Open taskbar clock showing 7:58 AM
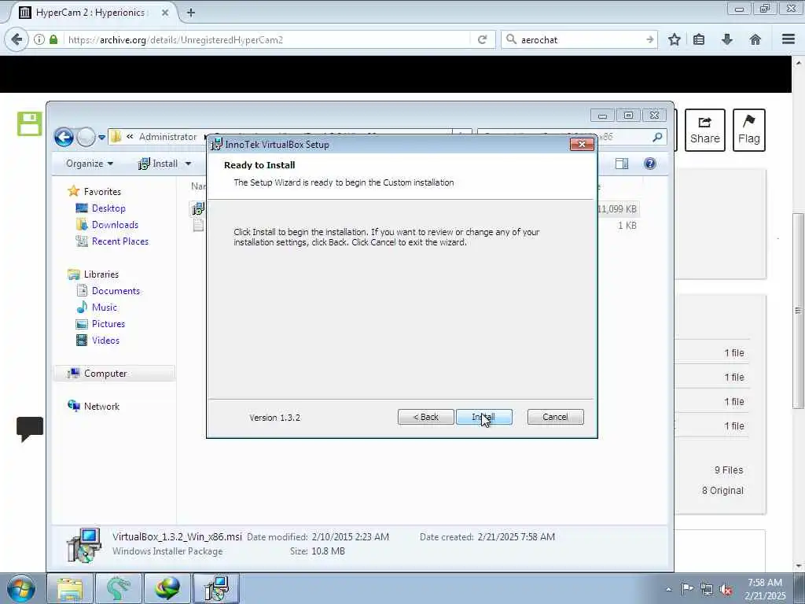The image size is (805, 604). coord(765,589)
